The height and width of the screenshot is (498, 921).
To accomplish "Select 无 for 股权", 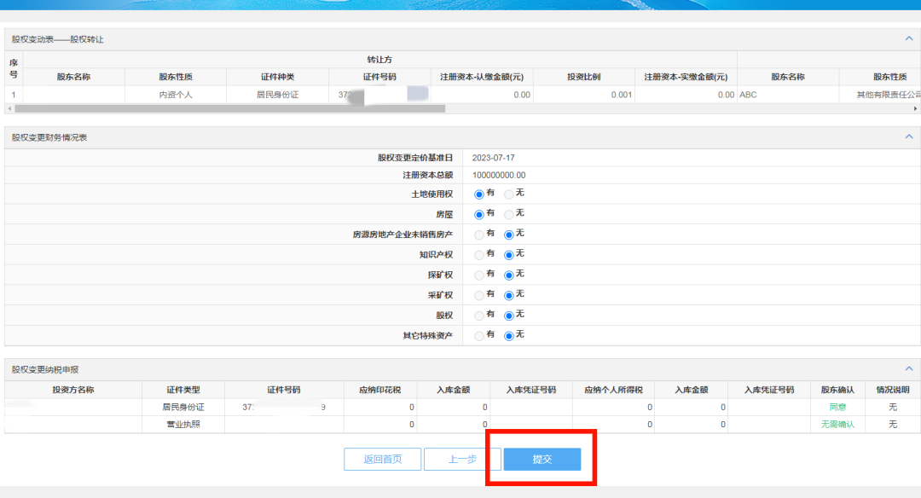I will coord(509,316).
